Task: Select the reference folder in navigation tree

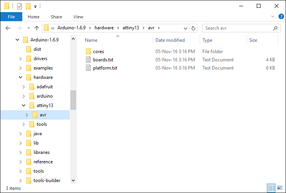Action: point(43,162)
